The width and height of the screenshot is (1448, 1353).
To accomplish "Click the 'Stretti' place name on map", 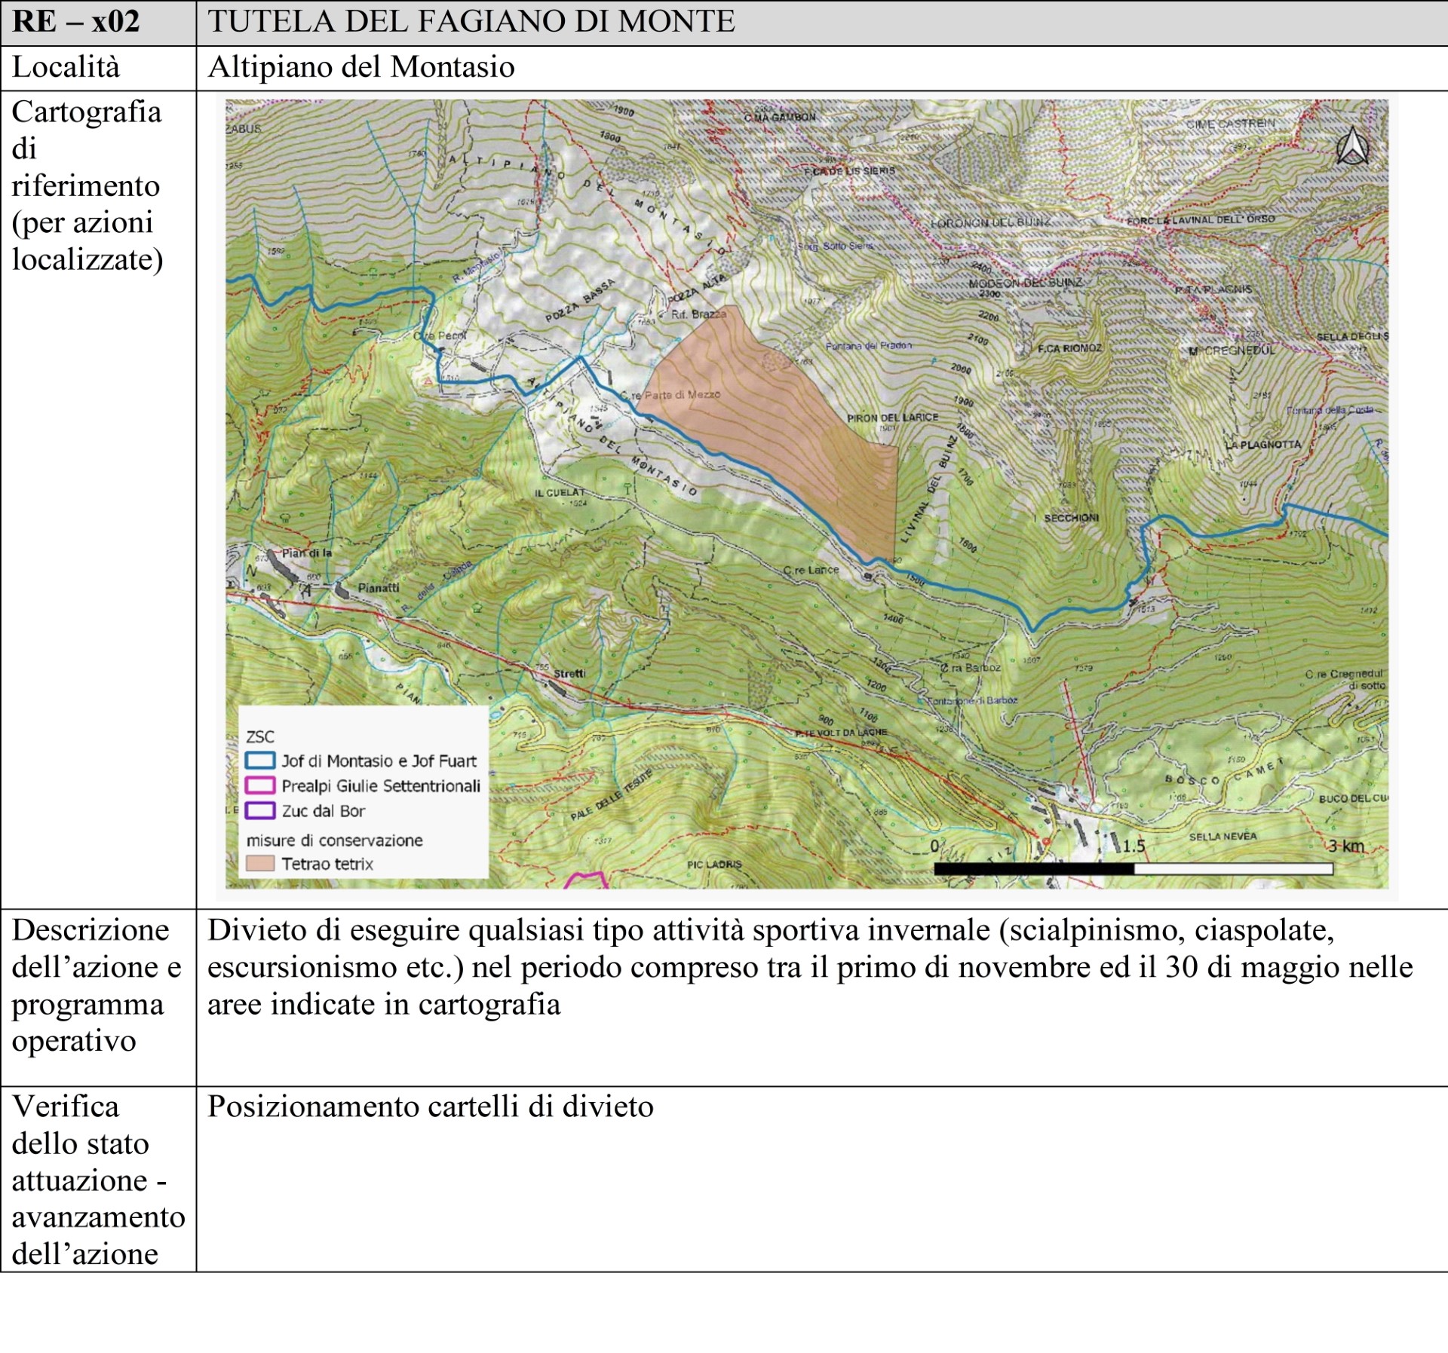I will tap(569, 673).
